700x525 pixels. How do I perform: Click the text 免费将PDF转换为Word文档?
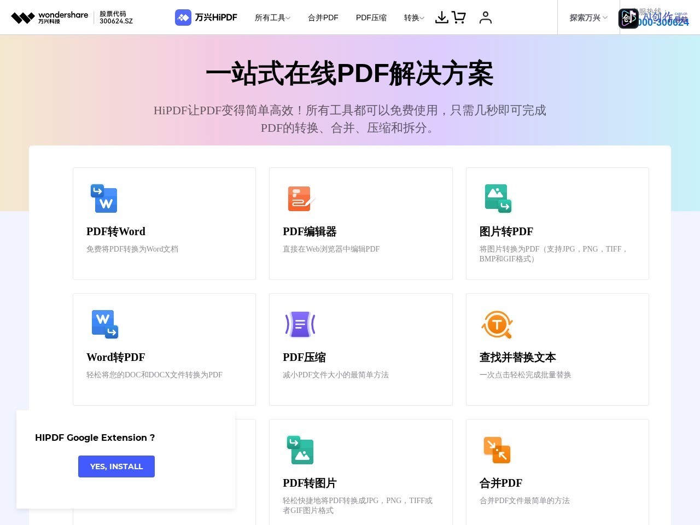click(x=132, y=249)
